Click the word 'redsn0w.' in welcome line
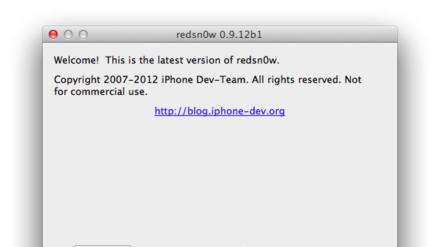Screen dimensions: 440x247 (258, 60)
